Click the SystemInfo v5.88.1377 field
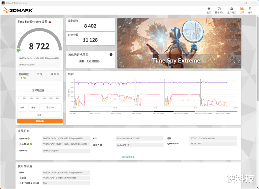The image size is (259, 189). coord(213,144)
